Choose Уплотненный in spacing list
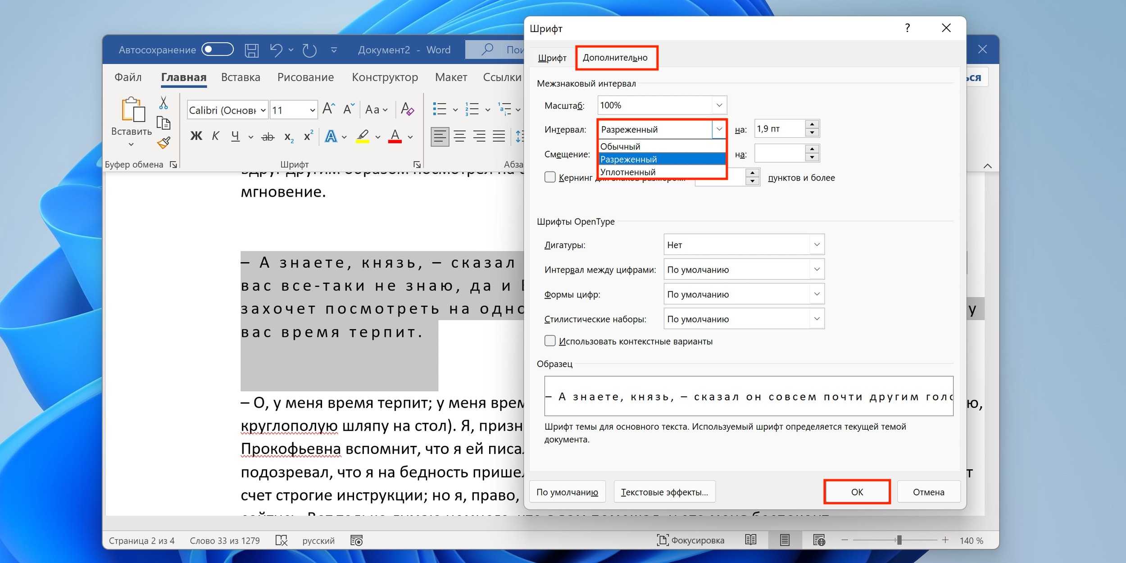1126x563 pixels. click(x=662, y=172)
